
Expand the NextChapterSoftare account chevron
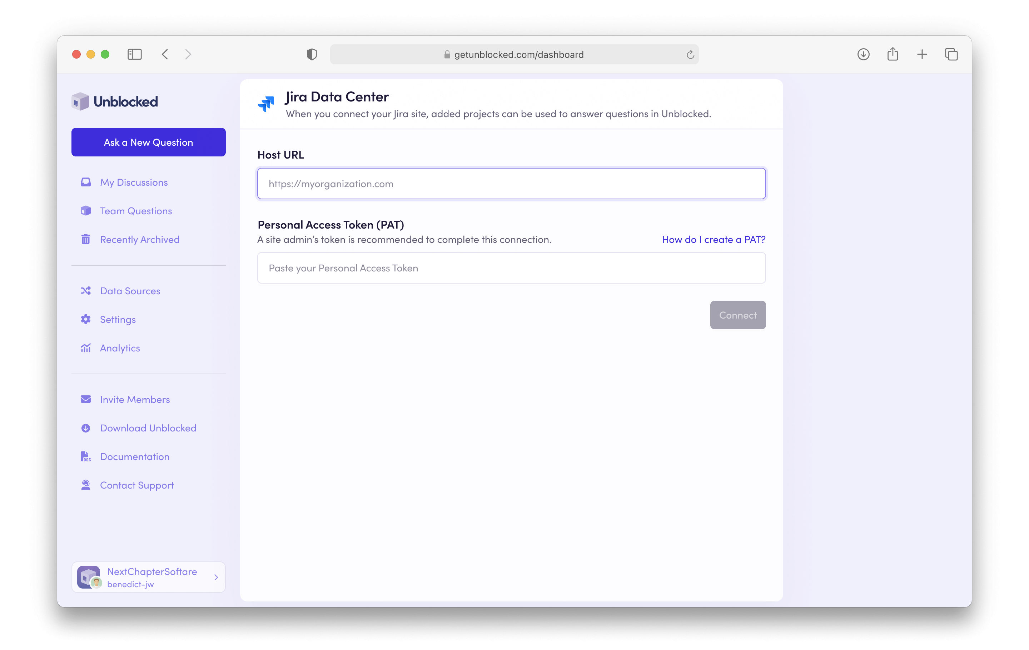click(216, 577)
